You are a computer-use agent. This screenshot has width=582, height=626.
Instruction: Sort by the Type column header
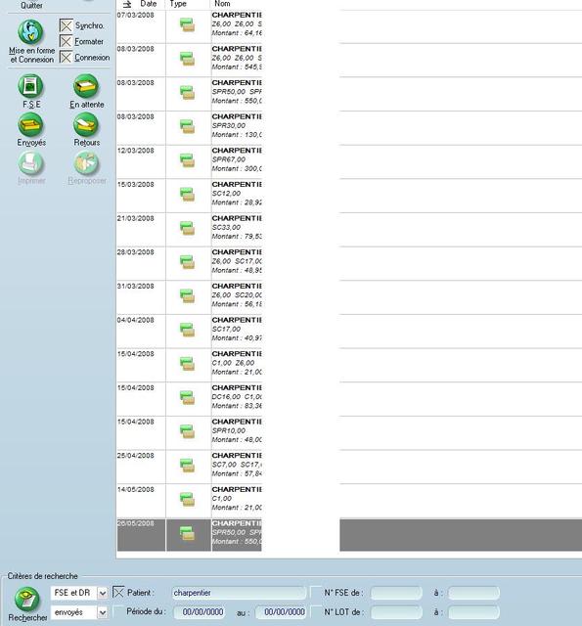click(178, 4)
